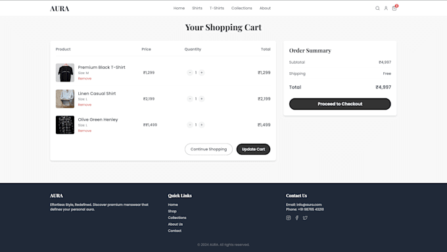Open About in top navigation

pos(265,9)
